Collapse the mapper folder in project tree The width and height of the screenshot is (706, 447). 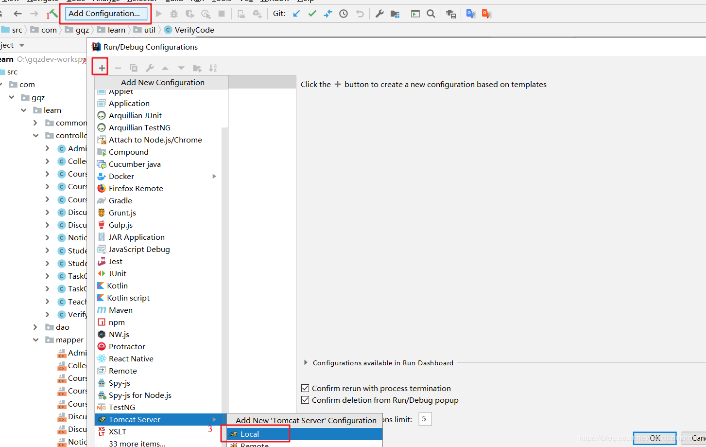(35, 340)
